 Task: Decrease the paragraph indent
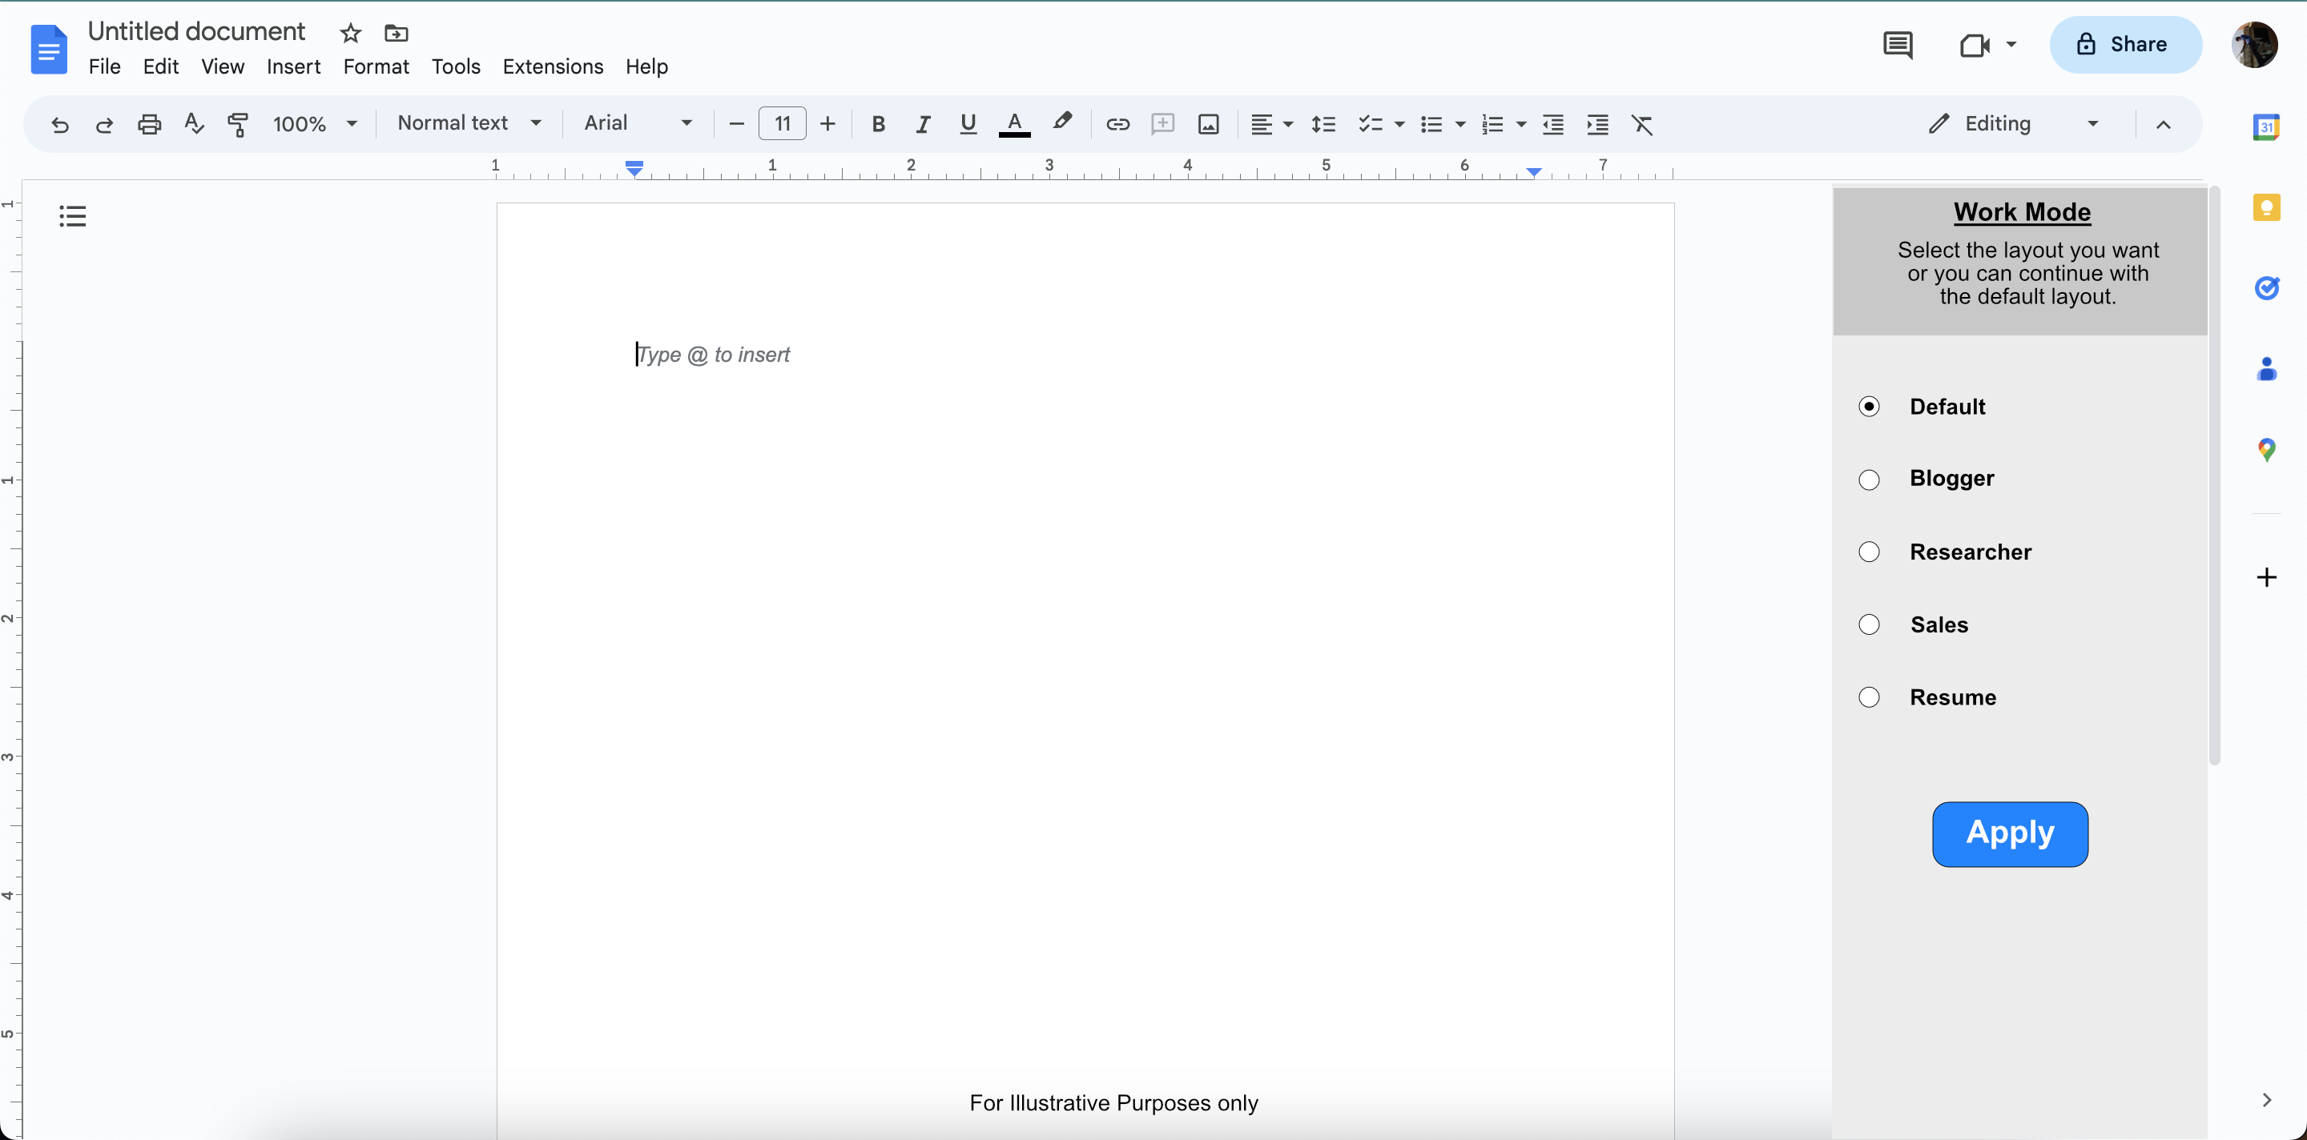pos(1553,124)
